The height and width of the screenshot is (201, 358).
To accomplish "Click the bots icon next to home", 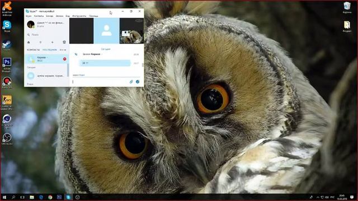I will tap(40, 42).
